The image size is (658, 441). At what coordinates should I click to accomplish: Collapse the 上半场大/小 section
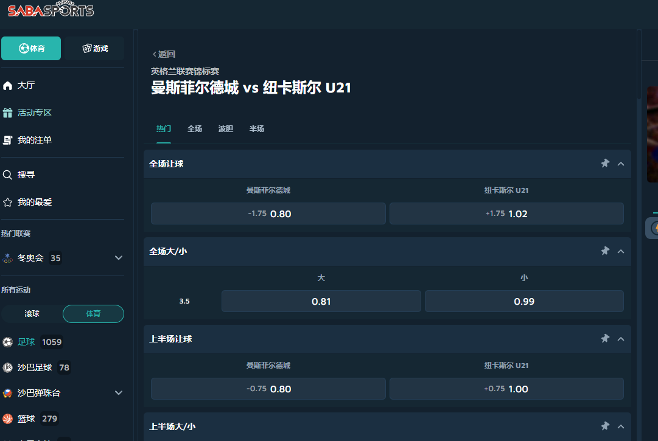(x=621, y=426)
